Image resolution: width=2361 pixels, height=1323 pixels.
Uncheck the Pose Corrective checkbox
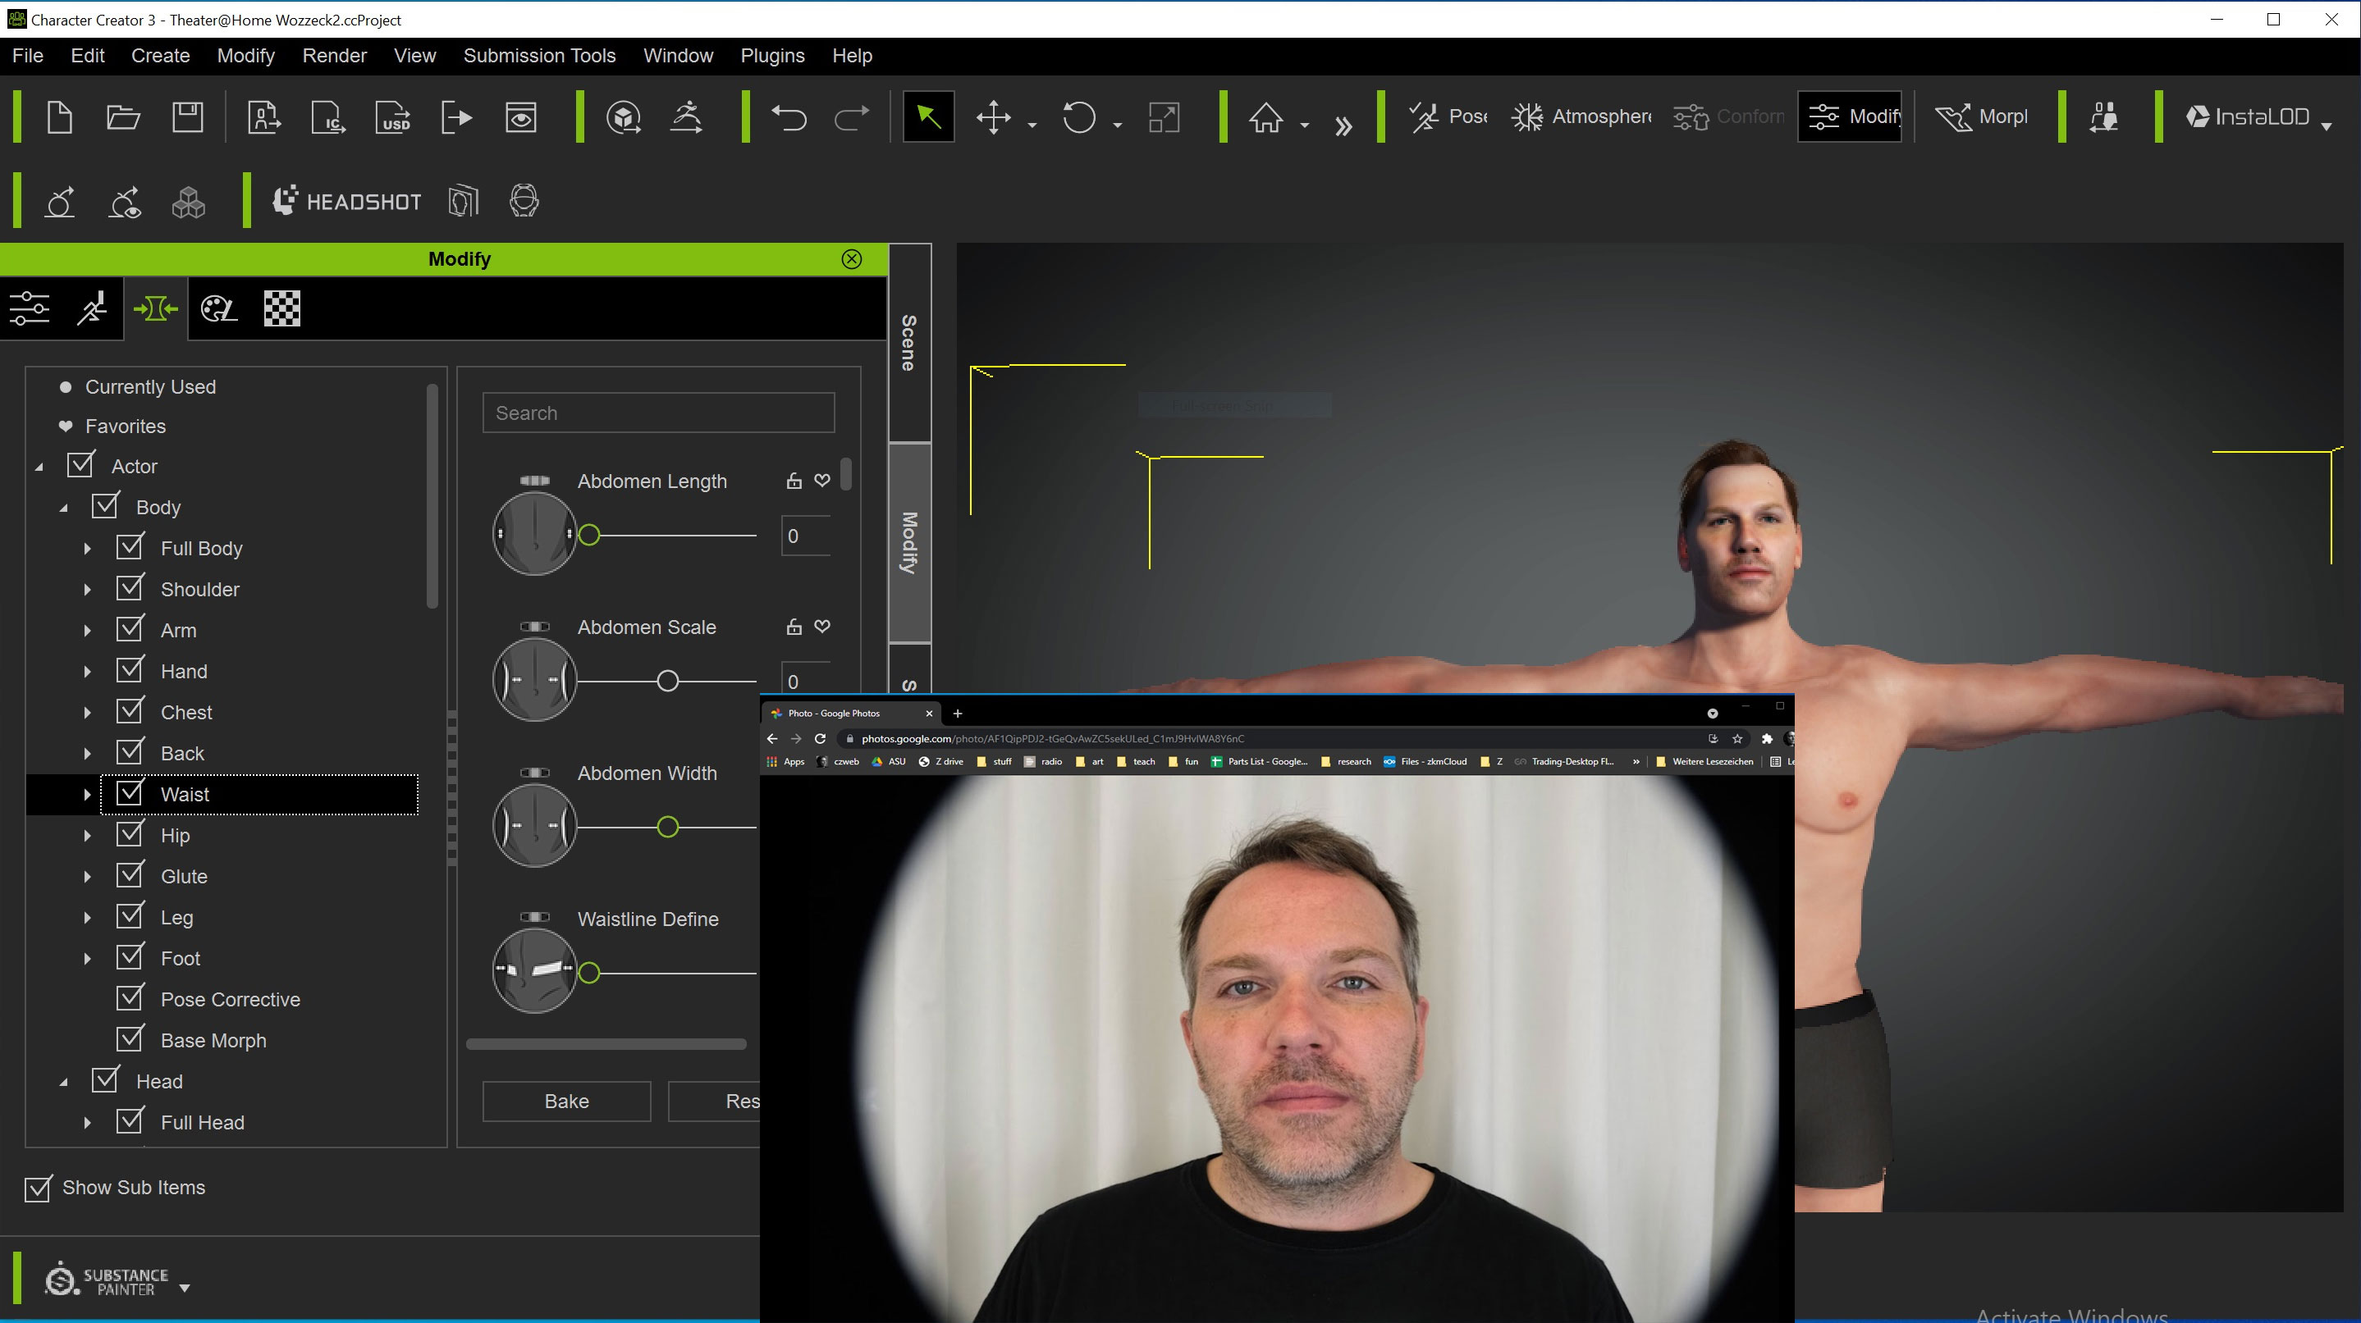(x=130, y=997)
